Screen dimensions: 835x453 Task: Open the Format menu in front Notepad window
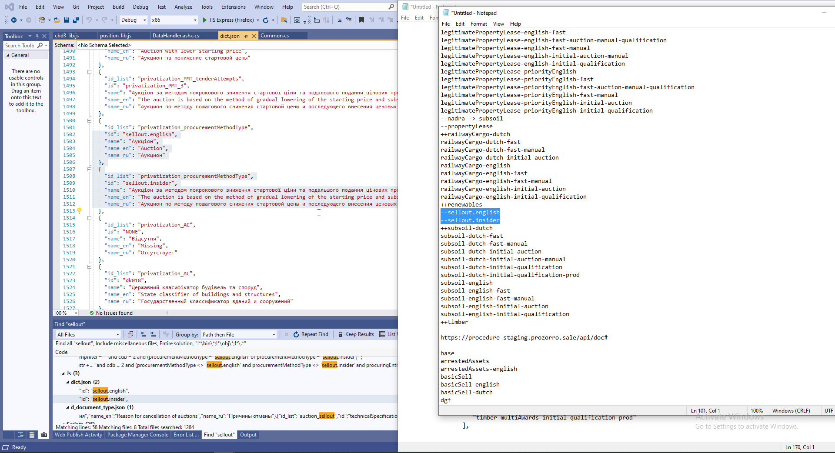point(478,24)
